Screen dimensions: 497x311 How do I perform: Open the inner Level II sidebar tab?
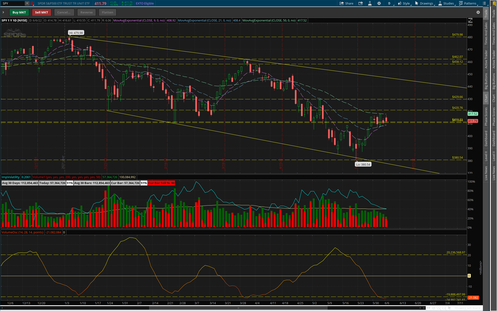coord(487,156)
